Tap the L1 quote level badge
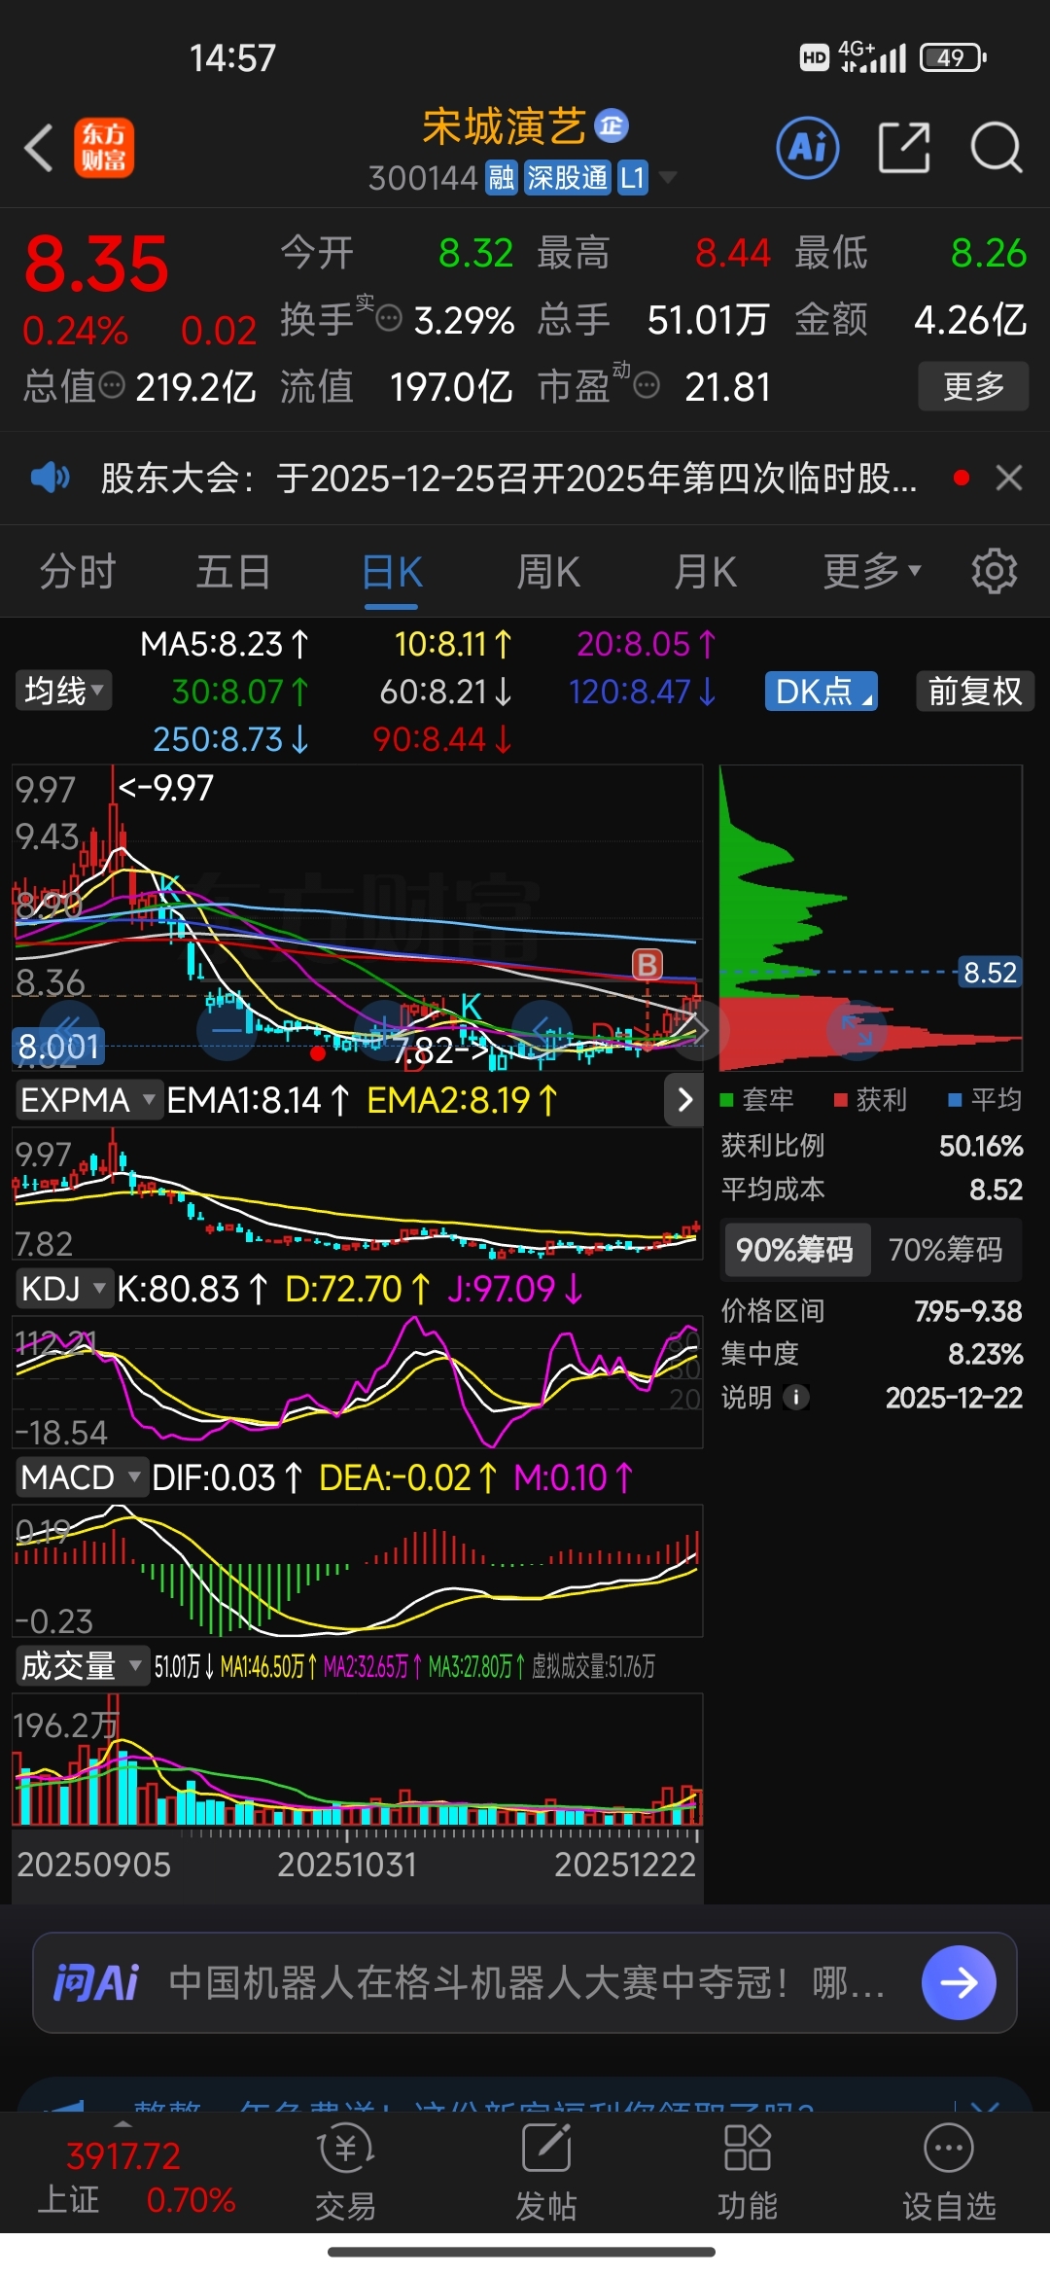The image size is (1050, 2276). point(633,178)
